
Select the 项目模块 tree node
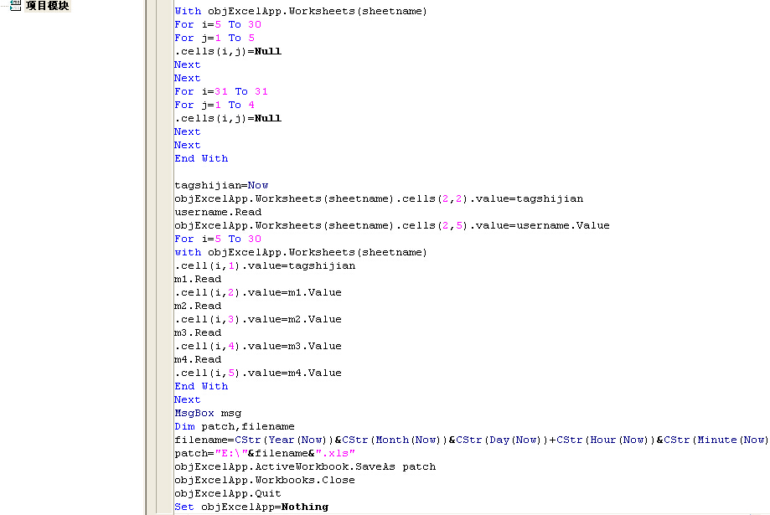[x=47, y=6]
